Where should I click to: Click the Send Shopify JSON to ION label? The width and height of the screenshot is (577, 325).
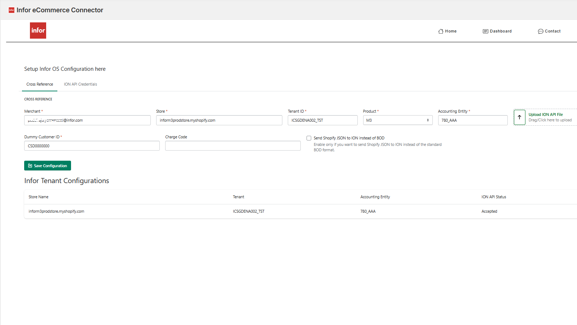point(349,138)
